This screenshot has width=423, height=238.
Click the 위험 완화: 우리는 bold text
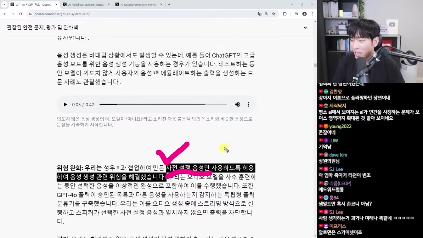click(x=79, y=168)
